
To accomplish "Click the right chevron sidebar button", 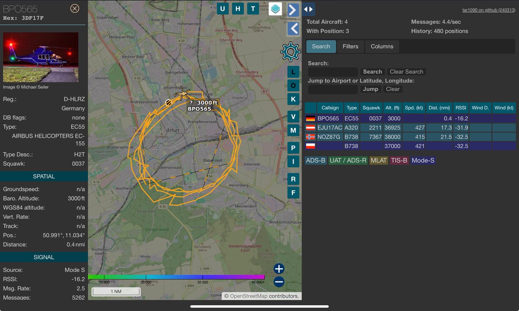I will click(293, 10).
